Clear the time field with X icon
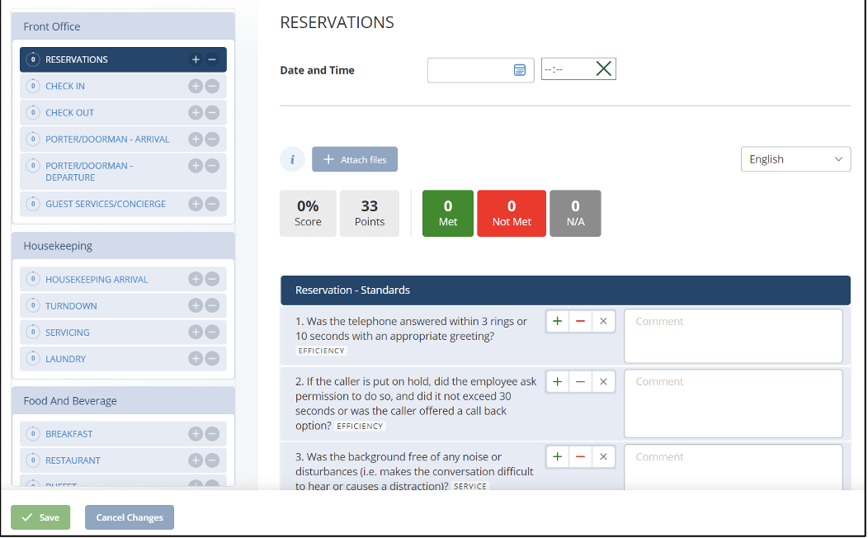The height and width of the screenshot is (538, 868). (604, 69)
